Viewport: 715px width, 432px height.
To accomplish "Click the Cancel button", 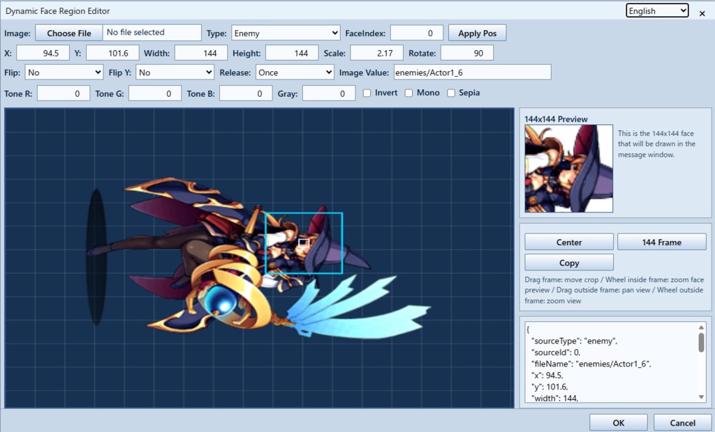I will (x=683, y=422).
